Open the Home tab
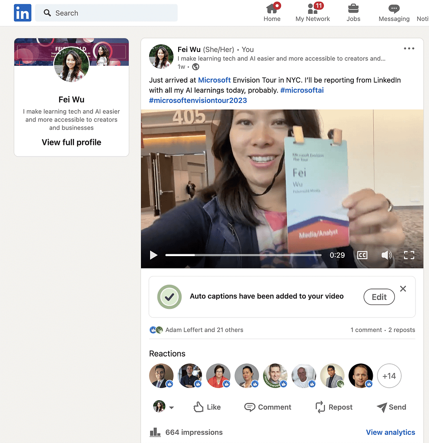Image resolution: width=429 pixels, height=443 pixels. click(x=272, y=13)
